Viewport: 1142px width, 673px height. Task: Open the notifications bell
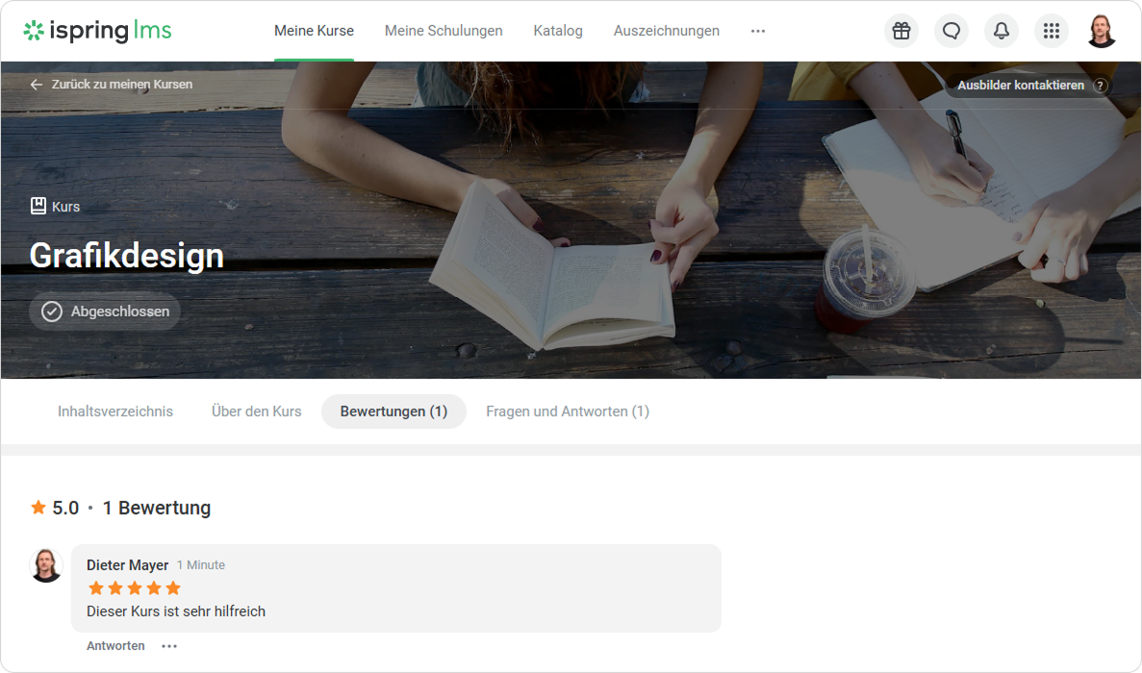[1001, 31]
